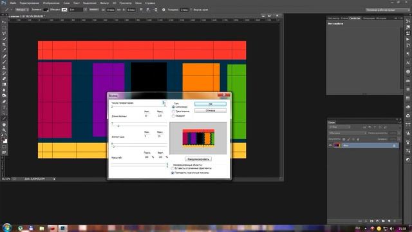This screenshot has width=412, height=232.
Task: Select the Eyedropper tool
Action: pyautogui.click(x=4, y=50)
